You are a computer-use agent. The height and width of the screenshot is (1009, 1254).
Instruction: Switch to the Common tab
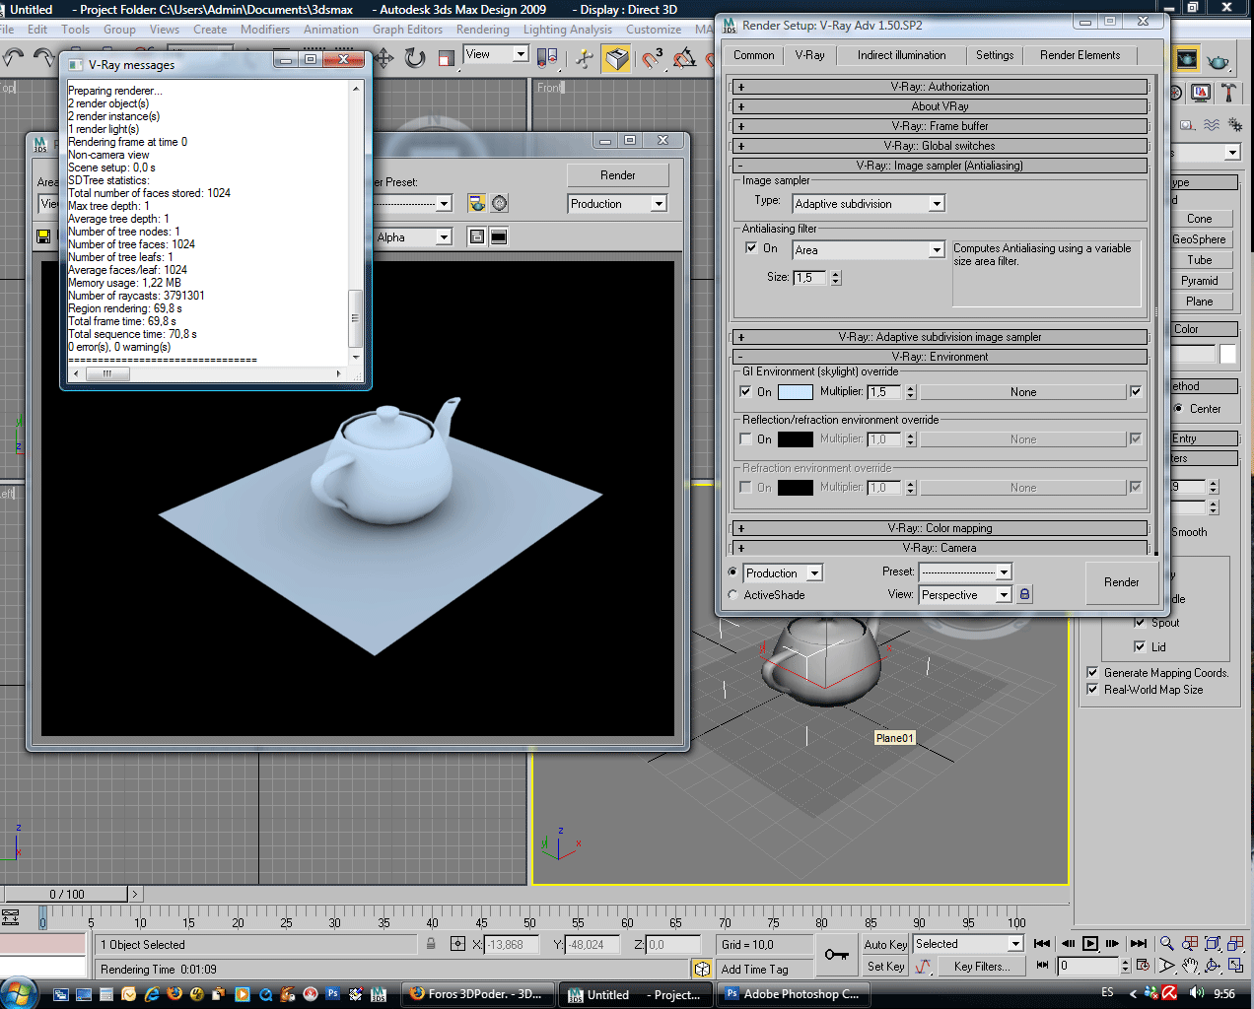(754, 55)
